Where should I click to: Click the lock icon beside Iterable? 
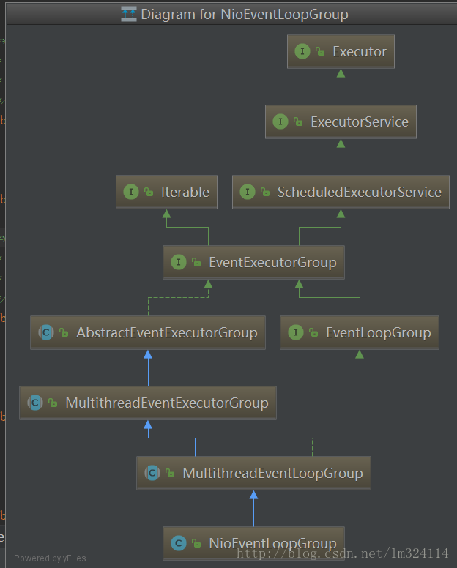tap(149, 192)
